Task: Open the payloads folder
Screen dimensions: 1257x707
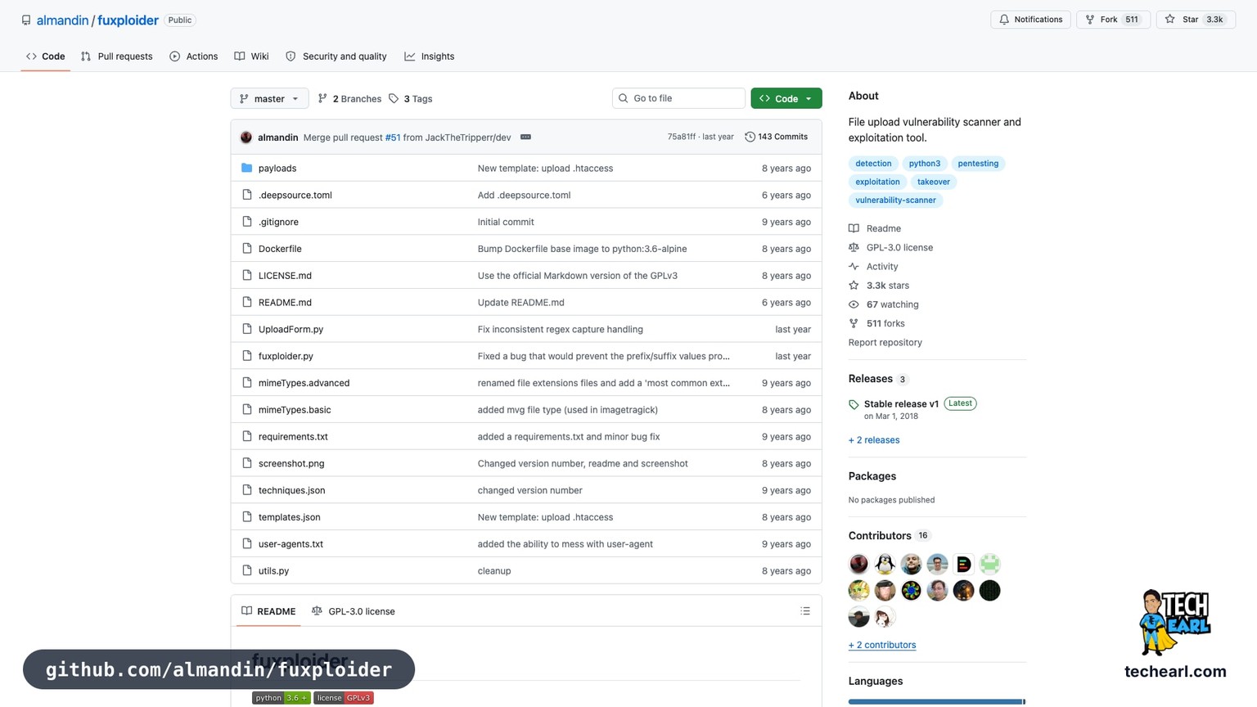Action: 277,168
